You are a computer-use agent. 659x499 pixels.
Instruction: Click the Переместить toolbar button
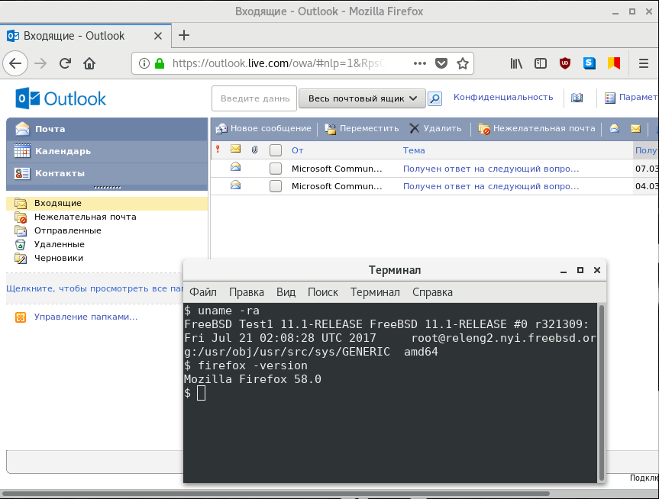[x=362, y=128]
